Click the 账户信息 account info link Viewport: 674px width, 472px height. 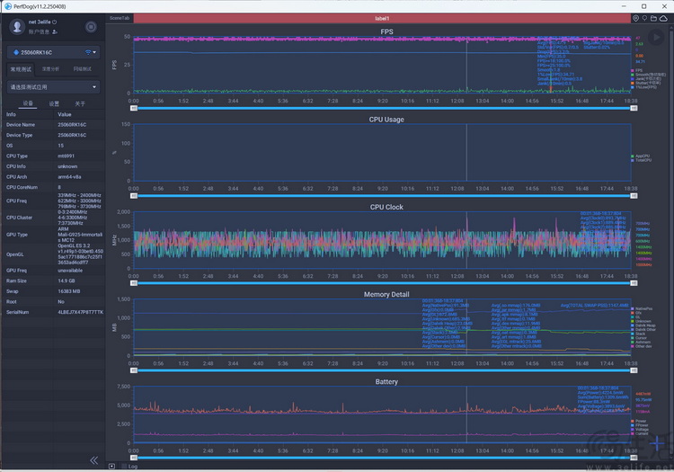(40, 31)
